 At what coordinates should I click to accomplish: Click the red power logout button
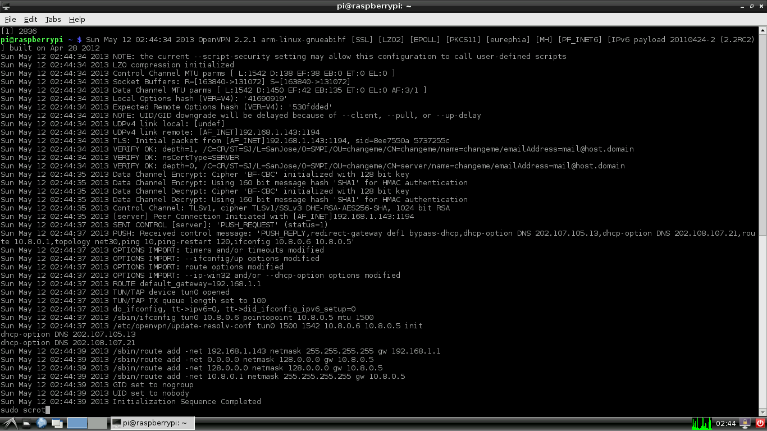point(760,423)
